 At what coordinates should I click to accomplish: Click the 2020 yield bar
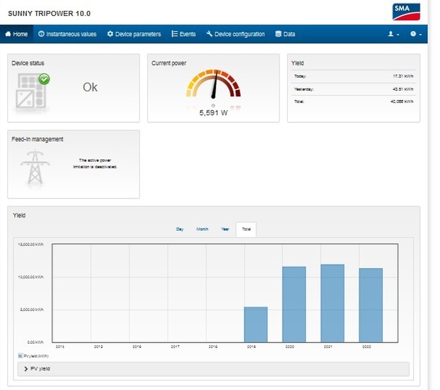294,305
